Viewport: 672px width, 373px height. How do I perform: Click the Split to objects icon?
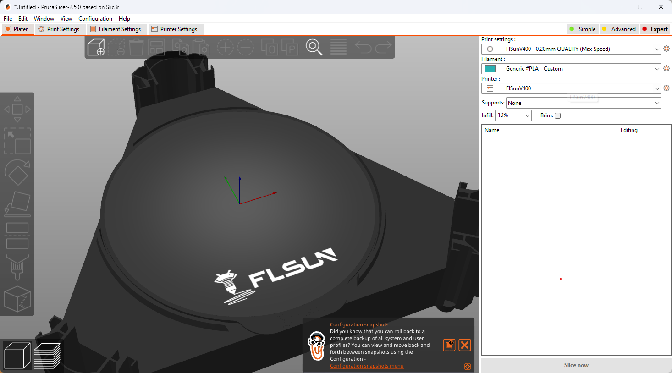(x=270, y=47)
